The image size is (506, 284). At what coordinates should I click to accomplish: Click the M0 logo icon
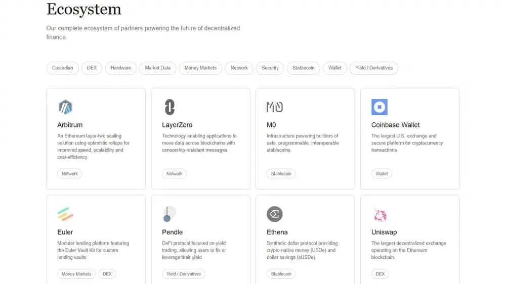(275, 107)
